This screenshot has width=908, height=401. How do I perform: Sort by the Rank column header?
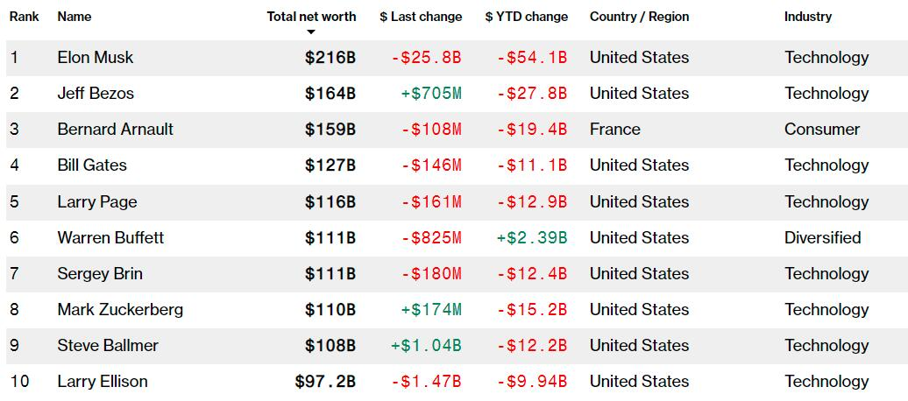[24, 17]
